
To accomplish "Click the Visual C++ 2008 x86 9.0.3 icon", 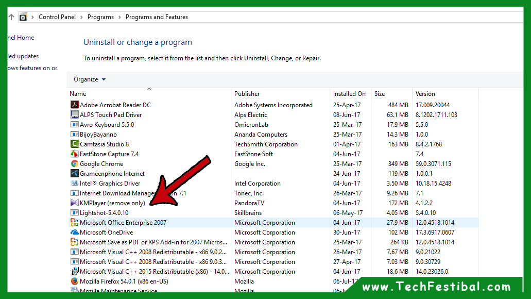I will coord(75,262).
